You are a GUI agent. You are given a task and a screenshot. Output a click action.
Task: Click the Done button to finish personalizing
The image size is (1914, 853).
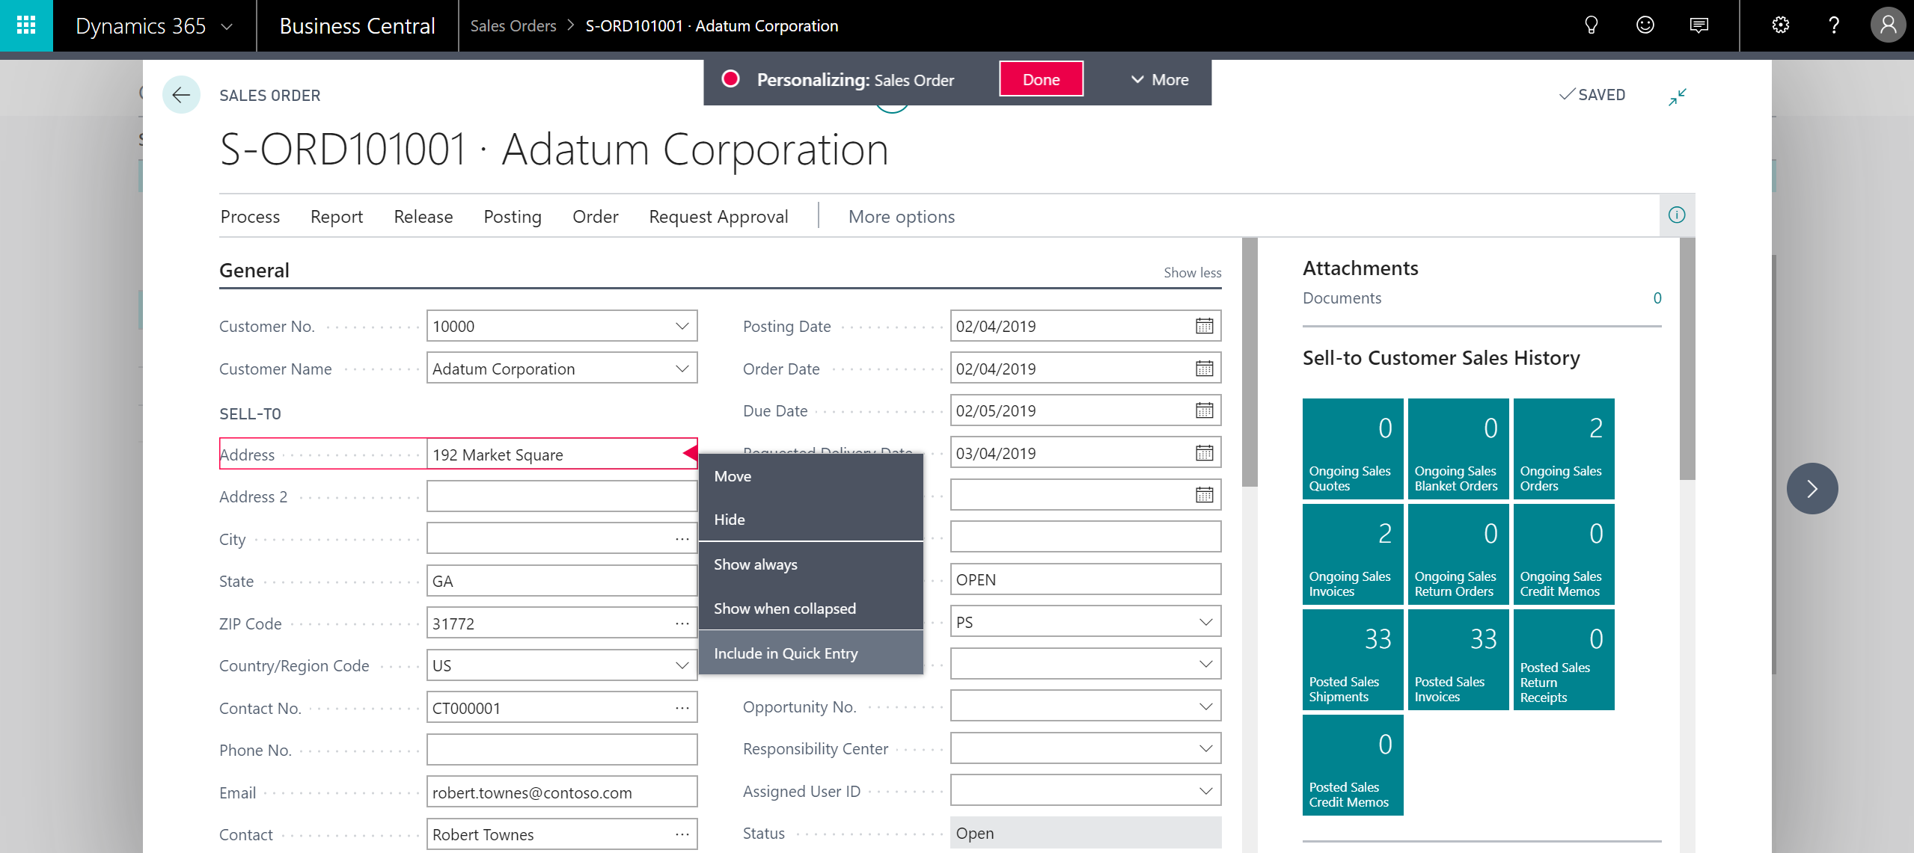click(1040, 78)
